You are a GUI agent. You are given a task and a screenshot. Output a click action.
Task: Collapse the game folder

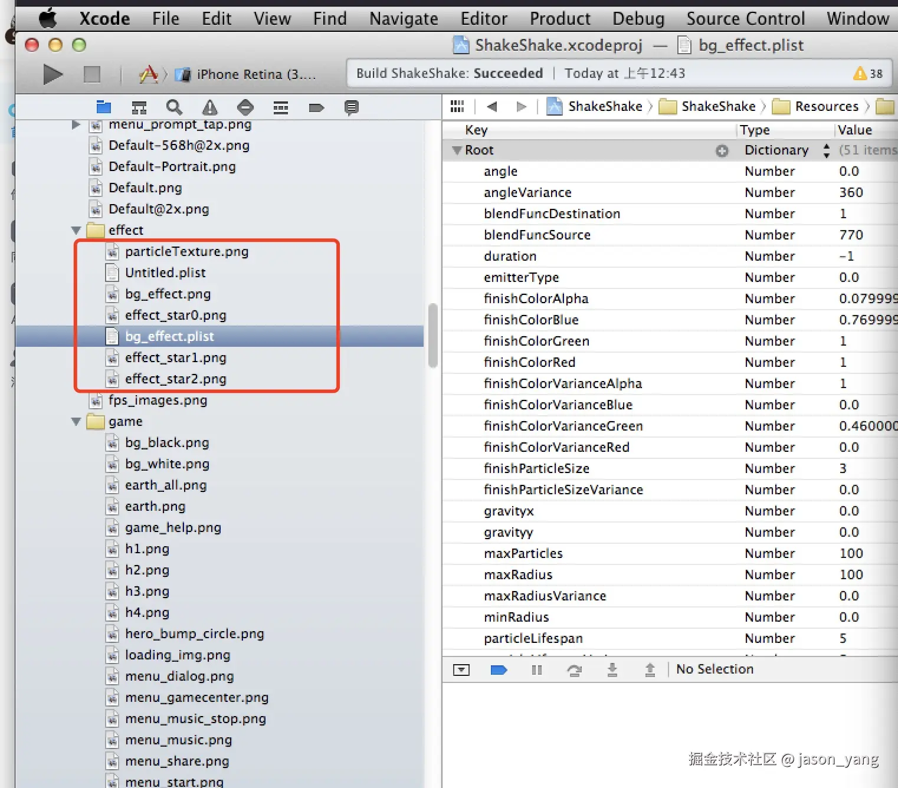76,421
